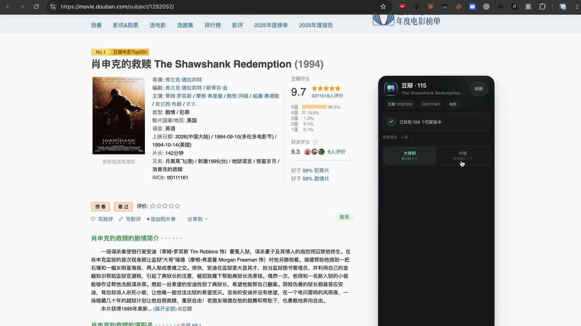Open the red fast-forward extension
The height and width of the screenshot is (326, 581).
tap(402, 6)
